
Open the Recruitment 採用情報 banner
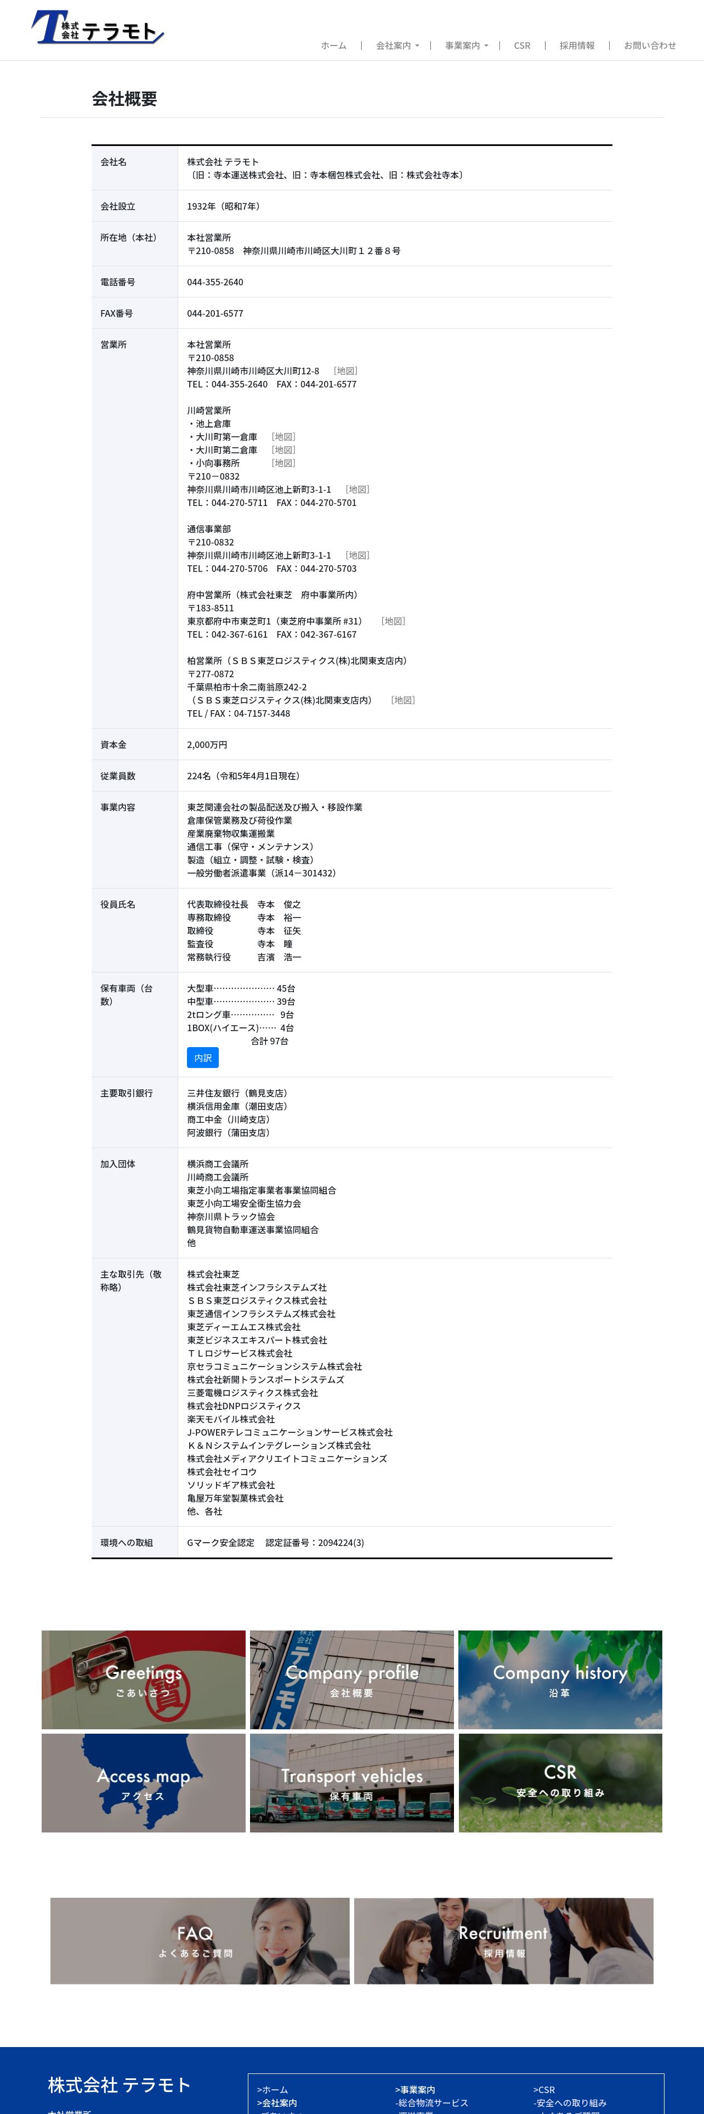coord(503,1941)
